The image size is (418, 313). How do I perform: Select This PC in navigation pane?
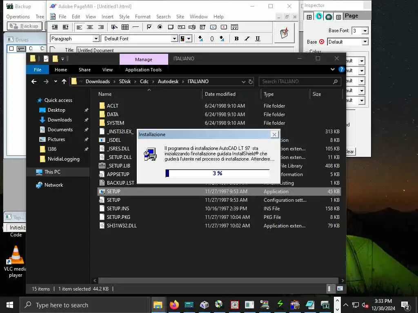tap(53, 172)
